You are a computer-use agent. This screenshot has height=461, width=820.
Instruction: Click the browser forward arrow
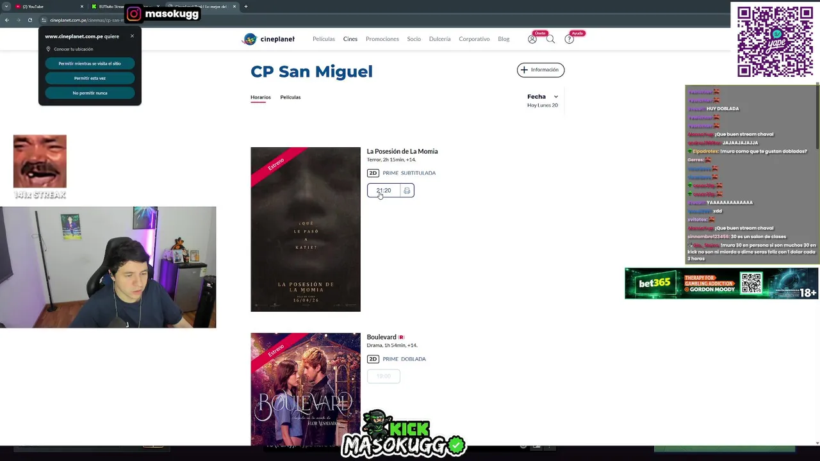pos(19,20)
